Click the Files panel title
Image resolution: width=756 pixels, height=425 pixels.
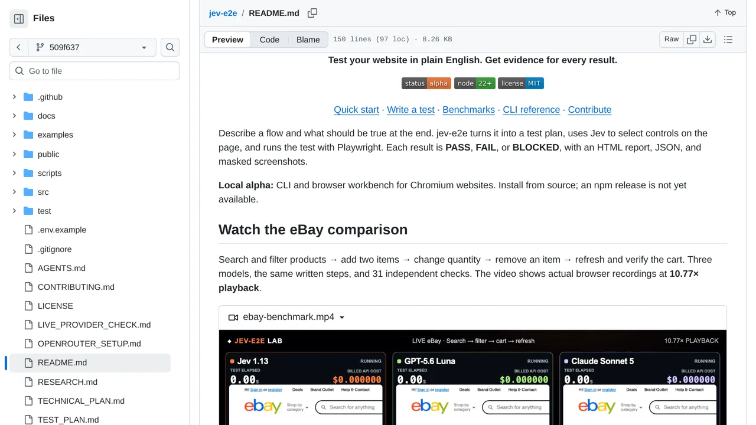pos(44,18)
